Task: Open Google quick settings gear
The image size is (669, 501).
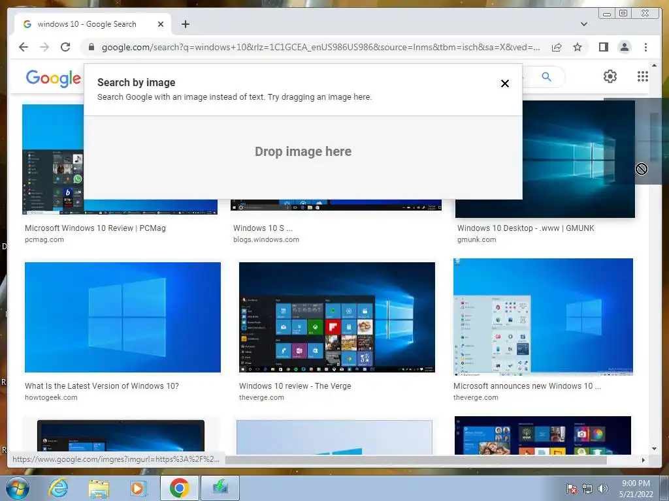Action: pyautogui.click(x=610, y=76)
